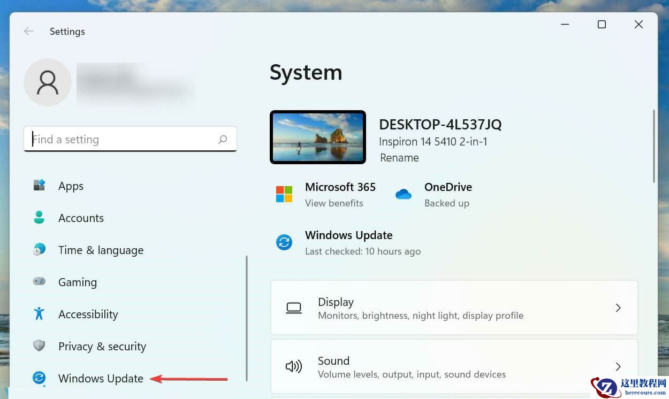Click the Accessibility icon in the sidebar
Image resolution: width=669 pixels, height=399 pixels.
39,314
